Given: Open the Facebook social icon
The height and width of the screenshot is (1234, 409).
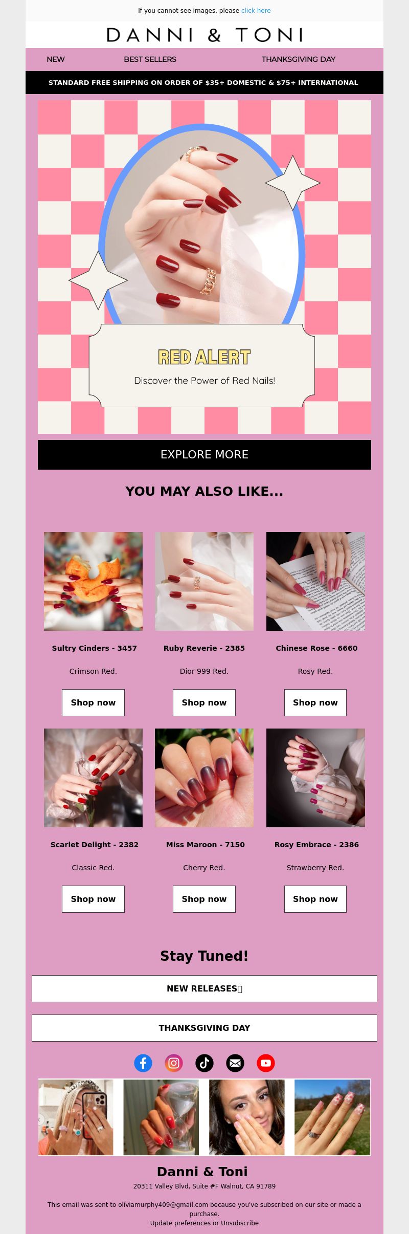Looking at the screenshot, I should tap(143, 1063).
